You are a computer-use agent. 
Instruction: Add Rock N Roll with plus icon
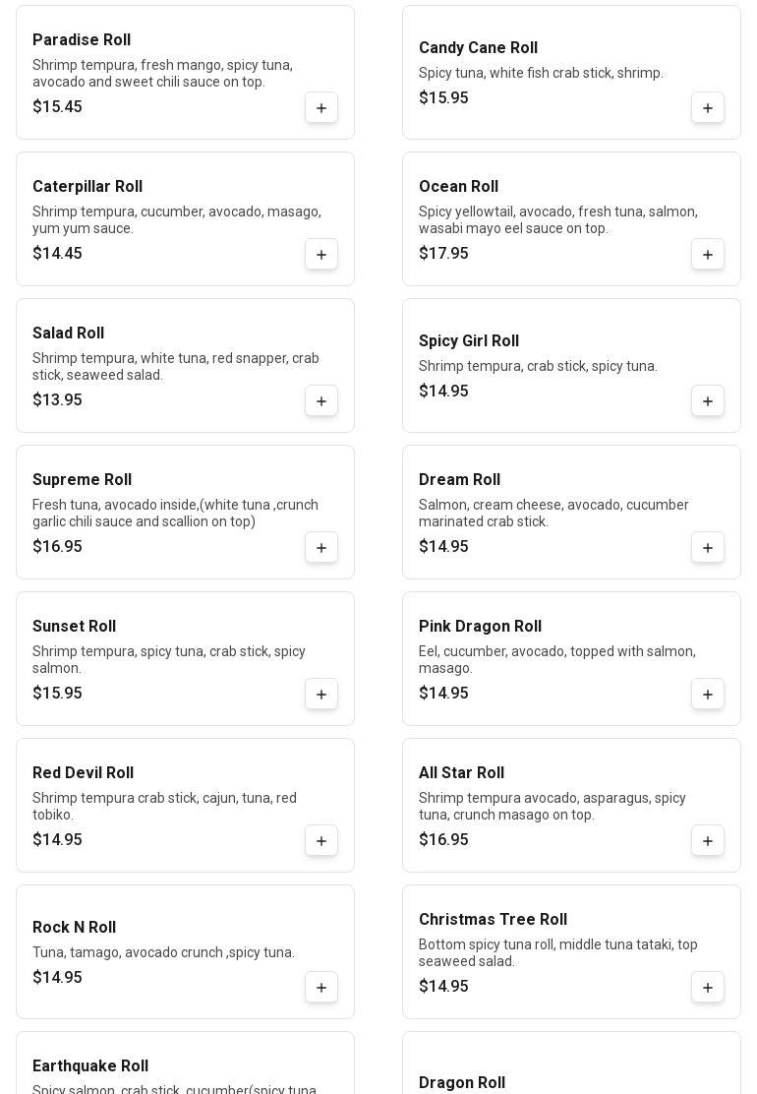[321, 987]
